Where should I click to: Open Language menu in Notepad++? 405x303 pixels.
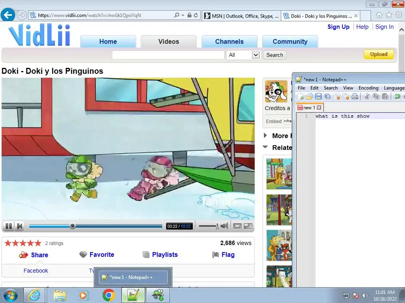point(394,88)
